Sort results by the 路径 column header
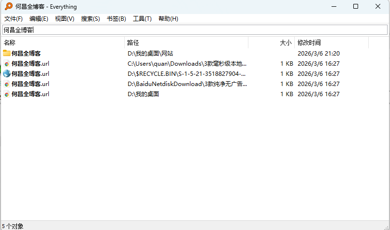Screen dimensions: 390x230 186,43
